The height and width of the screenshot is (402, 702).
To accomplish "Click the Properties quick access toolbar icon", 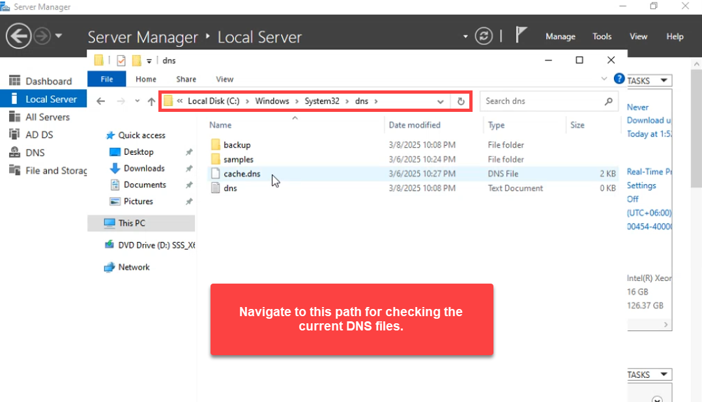I will 121,60.
